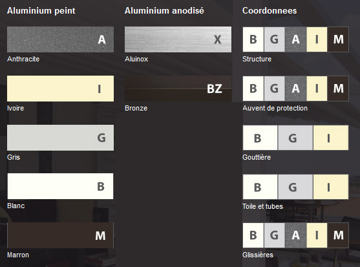Select the Anthracite painted aluminium swatch
The image size is (360, 267).
[x=60, y=39]
